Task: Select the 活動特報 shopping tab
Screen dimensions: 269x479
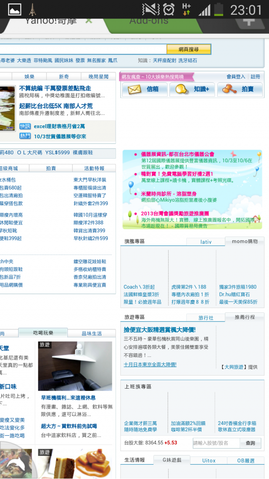Action: tap(94, 168)
